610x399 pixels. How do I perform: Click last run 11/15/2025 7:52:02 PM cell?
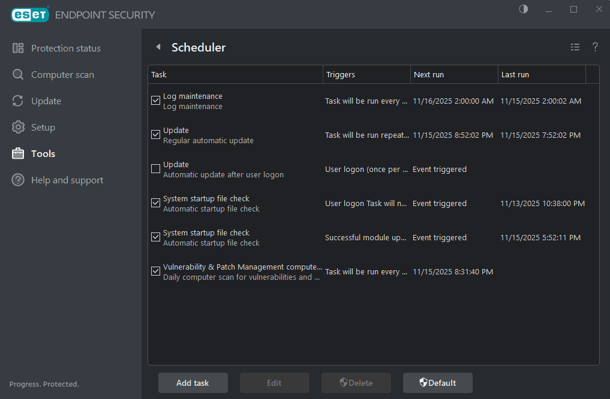[540, 135]
